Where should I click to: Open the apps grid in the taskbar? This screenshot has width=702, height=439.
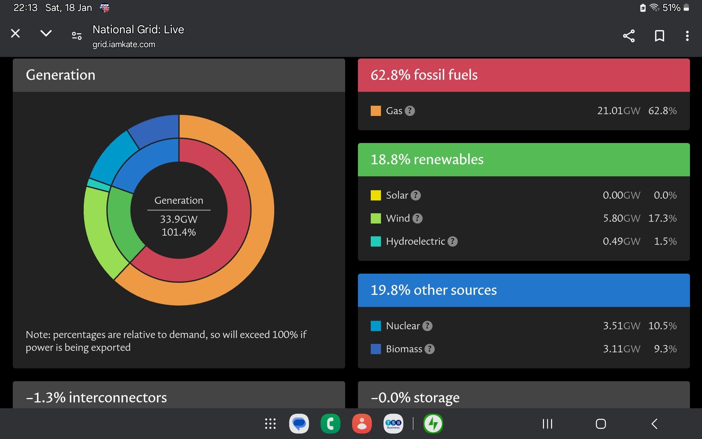[x=270, y=424]
